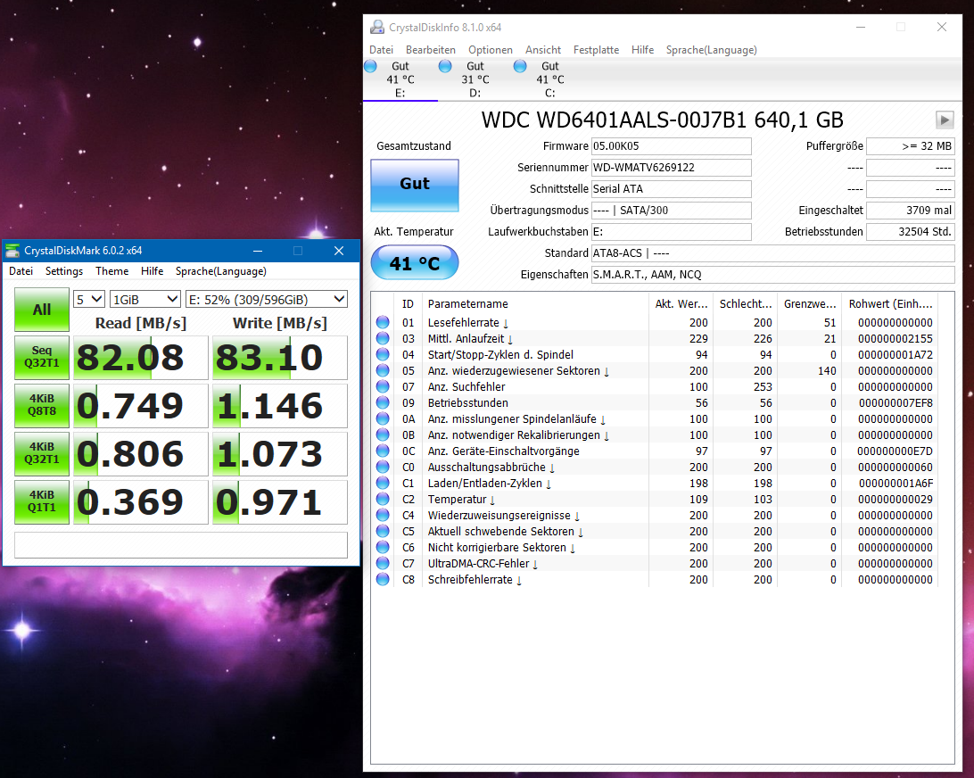Click the Parametername column header

click(535, 304)
